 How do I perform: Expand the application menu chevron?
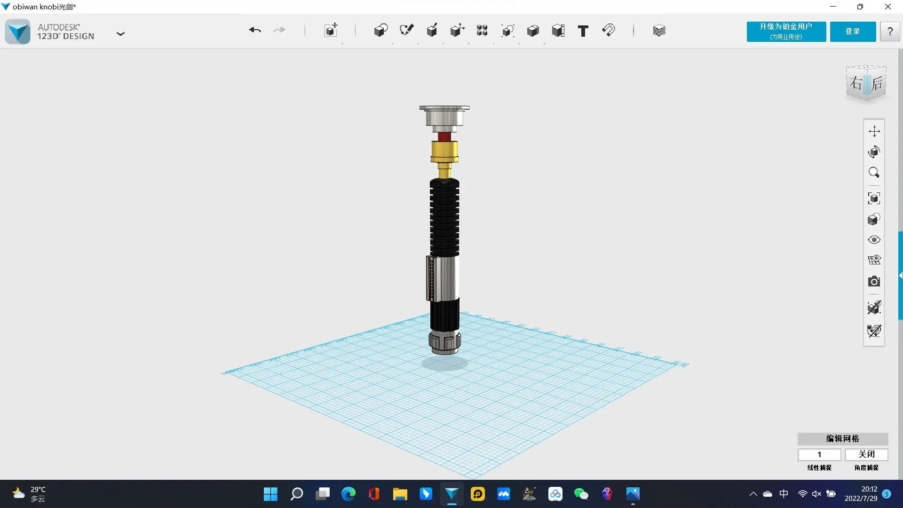pos(120,34)
